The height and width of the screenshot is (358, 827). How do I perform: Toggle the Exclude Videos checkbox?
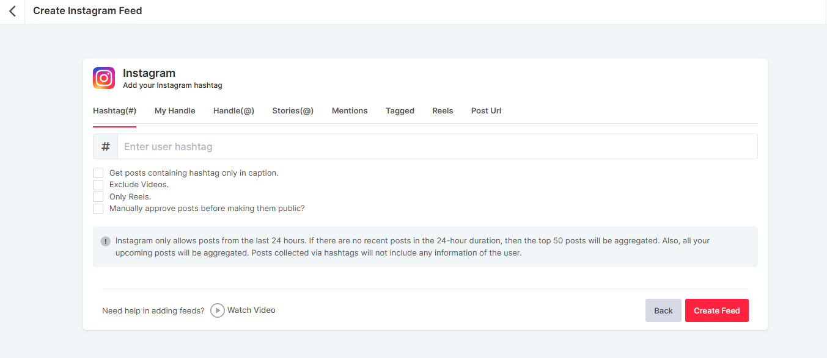98,185
